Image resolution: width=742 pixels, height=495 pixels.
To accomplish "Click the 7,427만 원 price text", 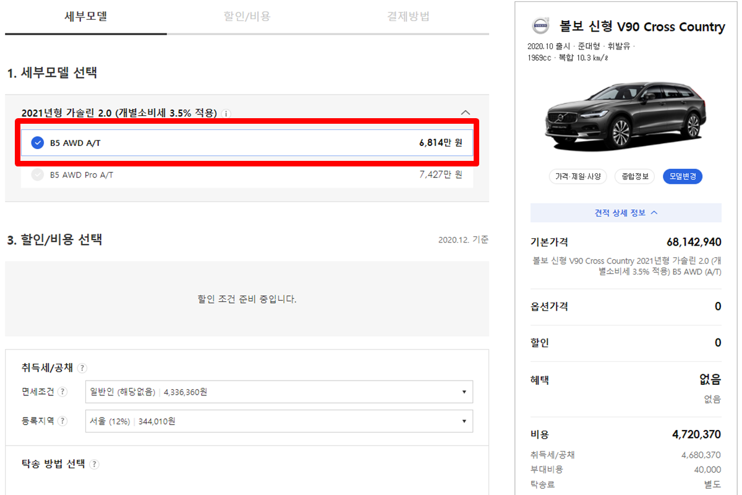I will point(440,175).
